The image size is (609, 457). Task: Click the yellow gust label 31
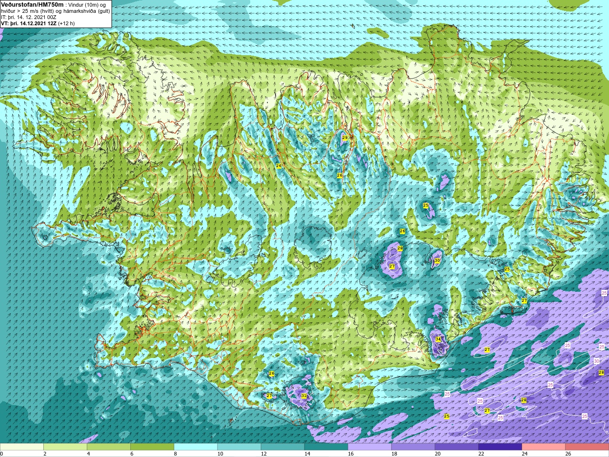point(304,396)
